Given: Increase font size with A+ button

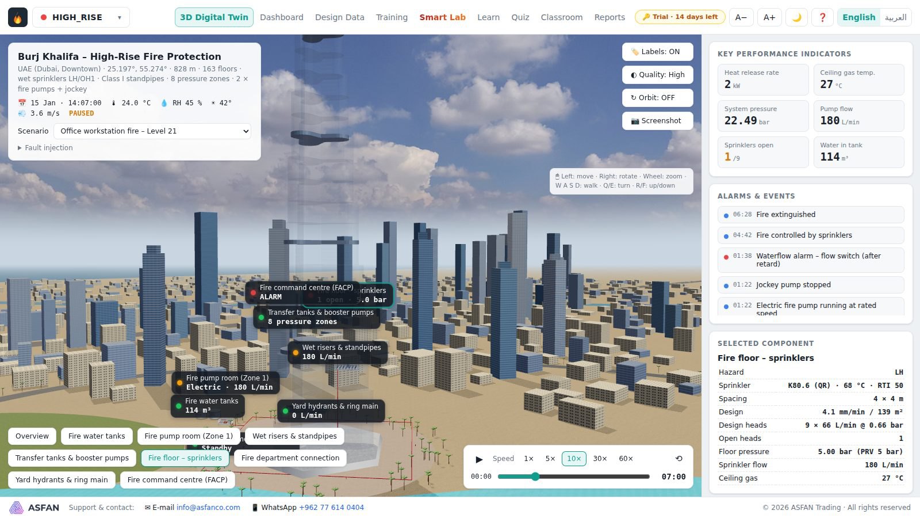Looking at the screenshot, I should pos(769,17).
